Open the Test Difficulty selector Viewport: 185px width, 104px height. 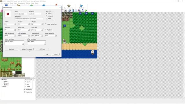[x=42, y=36]
